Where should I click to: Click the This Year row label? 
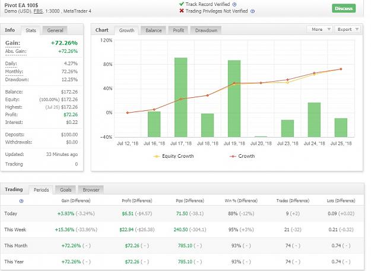click(14, 262)
